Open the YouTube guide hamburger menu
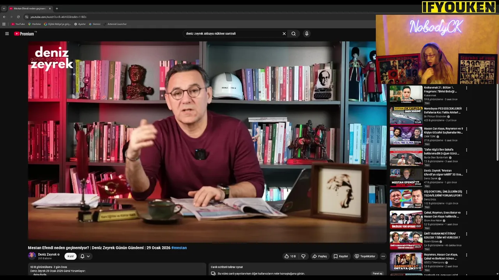Viewport: 499px width, 280px height. pyautogui.click(x=7, y=34)
